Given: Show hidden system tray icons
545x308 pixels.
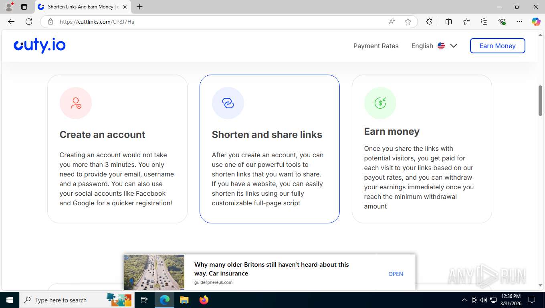Looking at the screenshot, I should 464,300.
